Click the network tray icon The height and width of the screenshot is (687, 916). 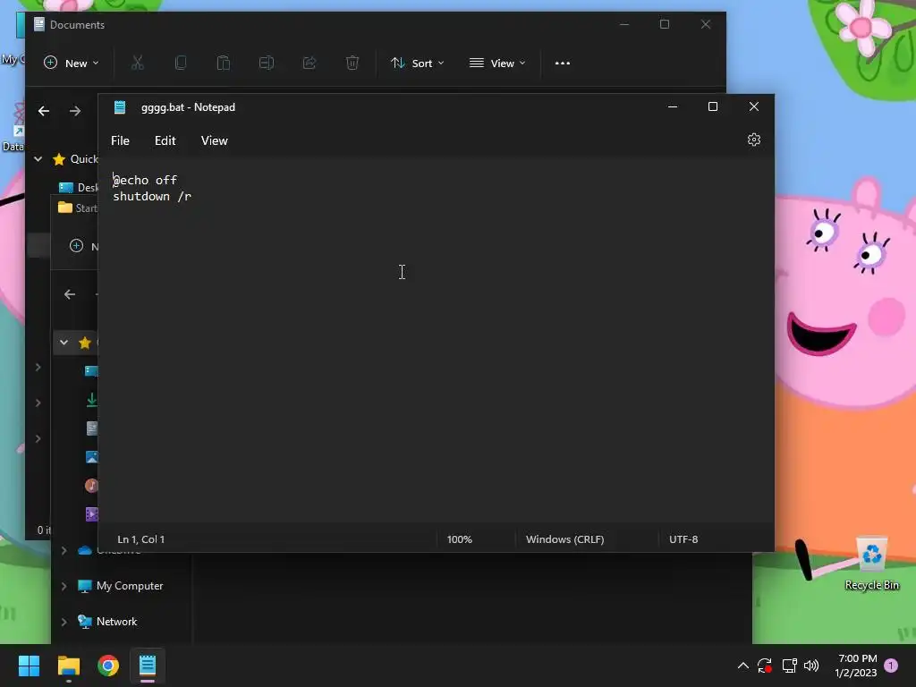coord(789,666)
